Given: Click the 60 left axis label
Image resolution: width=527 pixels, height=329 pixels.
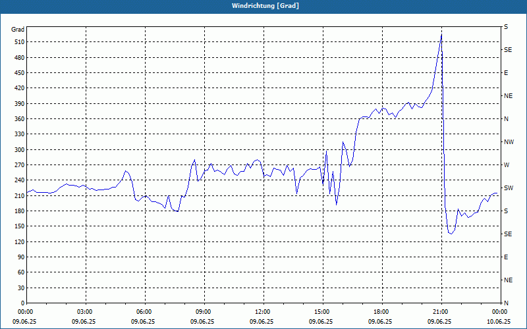Looking at the screenshot, I should coord(21,272).
